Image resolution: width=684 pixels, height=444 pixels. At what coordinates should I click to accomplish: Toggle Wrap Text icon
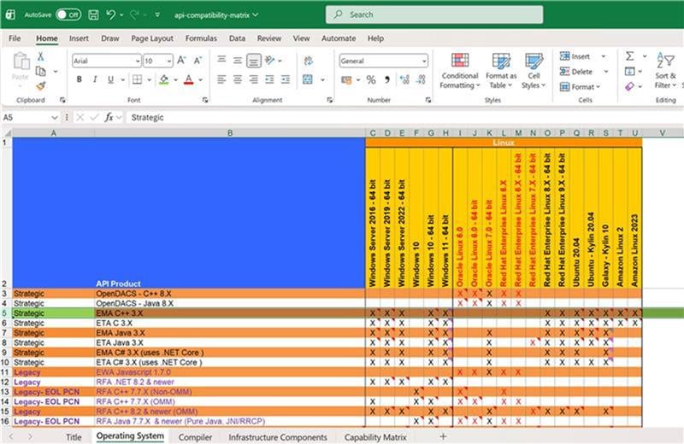click(308, 61)
